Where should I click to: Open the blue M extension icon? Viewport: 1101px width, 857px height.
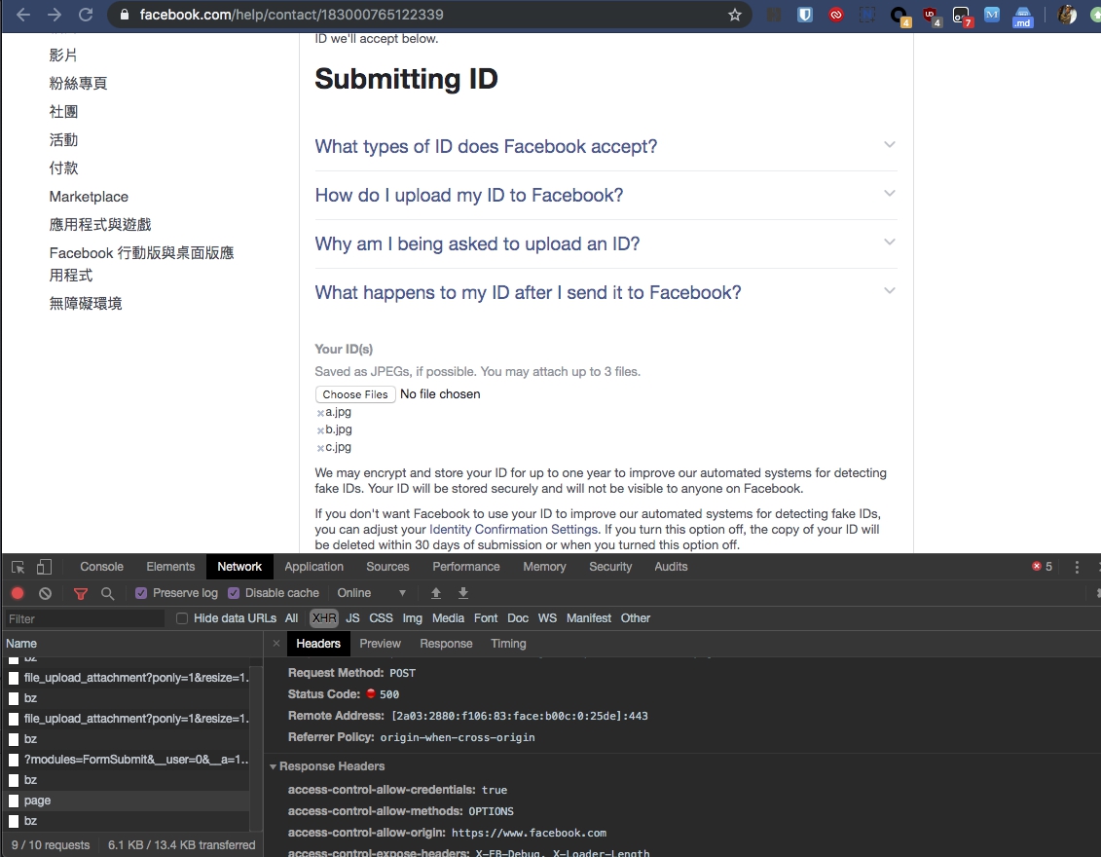(991, 15)
